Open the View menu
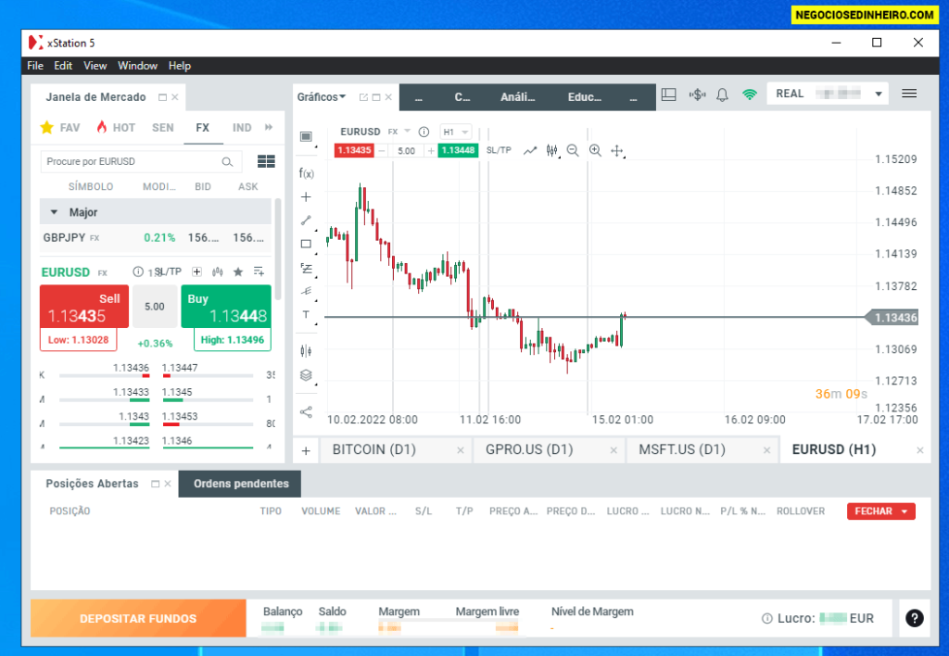Viewport: 949px width, 656px height. tap(95, 66)
